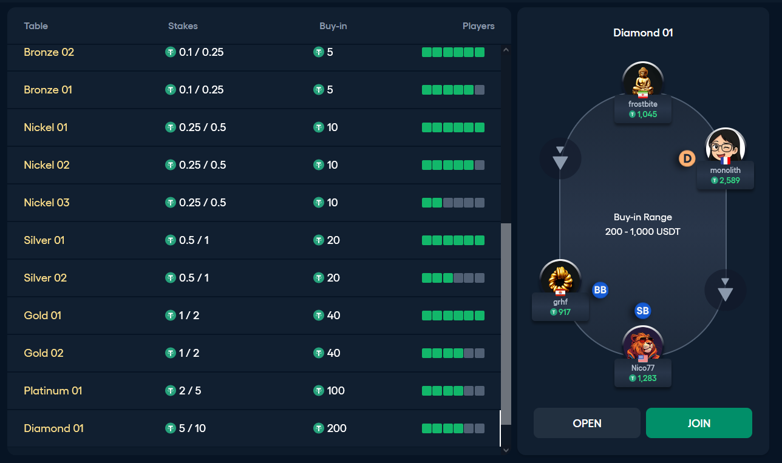Select the Diamond 01 table row
The image size is (782, 463).
pos(254,428)
